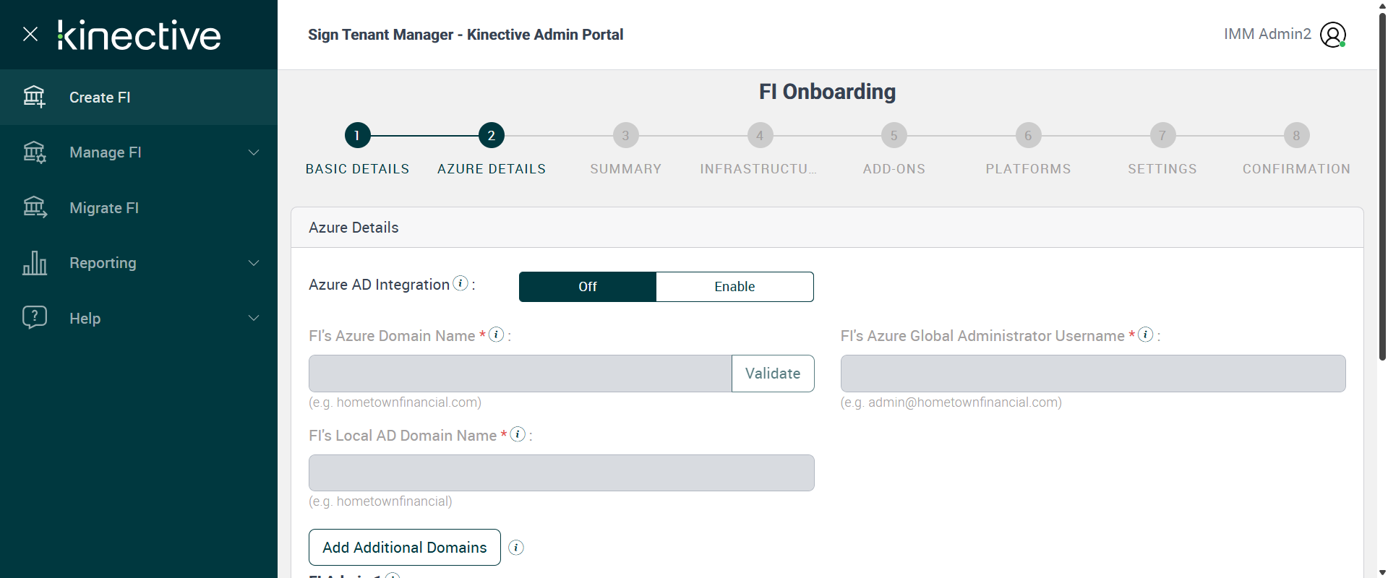The width and height of the screenshot is (1388, 578).
Task: Switch Azure AD Integration to Off
Action: click(x=587, y=287)
